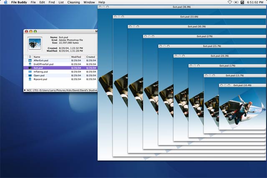The image size is (267, 178).
Task: Select the highlighted Exit.psd row name
Action: [38, 68]
